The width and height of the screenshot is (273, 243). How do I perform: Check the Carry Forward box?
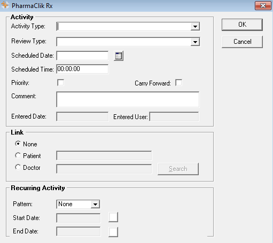pos(178,83)
